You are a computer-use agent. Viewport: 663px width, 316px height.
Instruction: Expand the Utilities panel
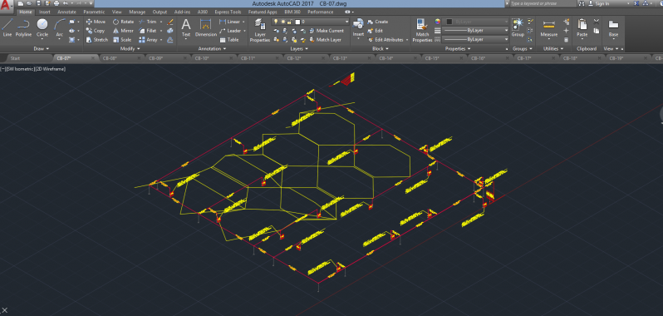[552, 49]
